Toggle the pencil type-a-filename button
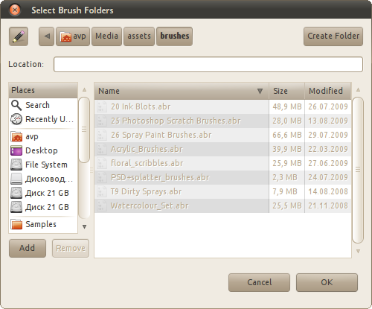Viewport: 372px width, 309px height. pos(19,36)
